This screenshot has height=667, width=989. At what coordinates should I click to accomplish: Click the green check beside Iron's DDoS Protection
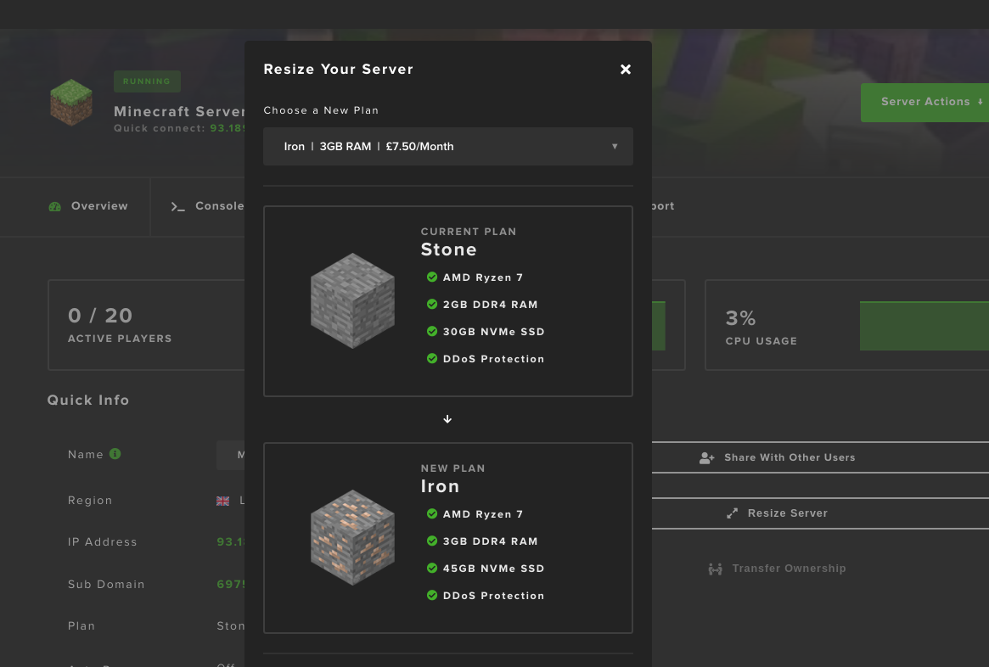click(x=432, y=595)
